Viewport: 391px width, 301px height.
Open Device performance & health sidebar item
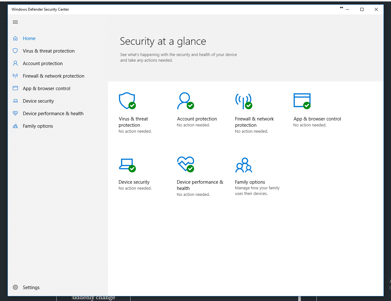point(53,114)
